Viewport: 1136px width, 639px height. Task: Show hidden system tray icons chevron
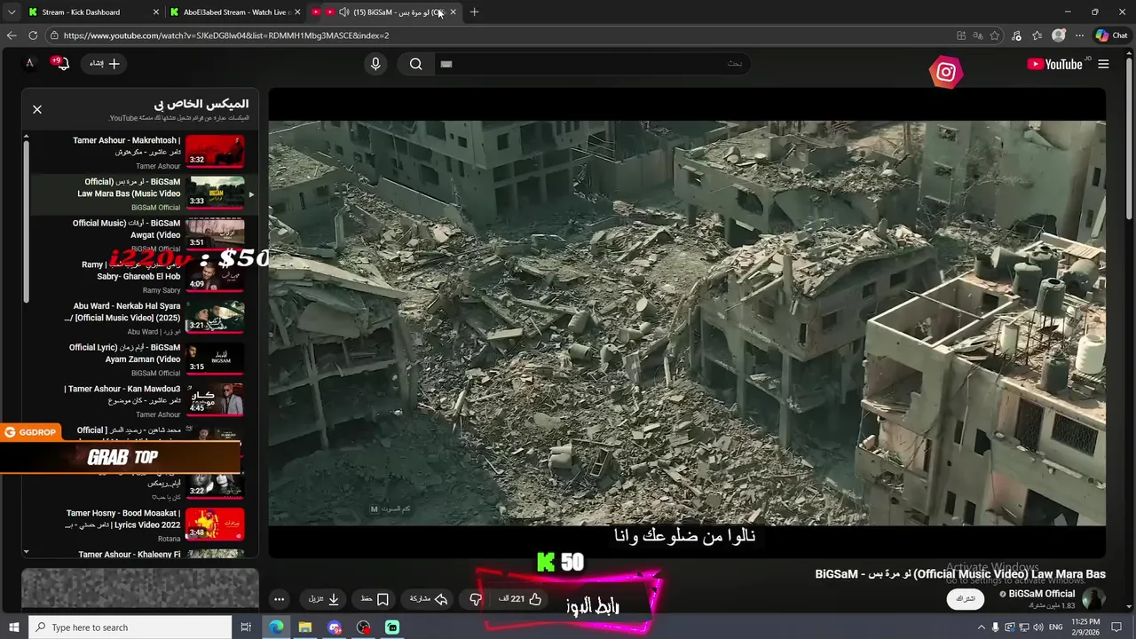981,627
